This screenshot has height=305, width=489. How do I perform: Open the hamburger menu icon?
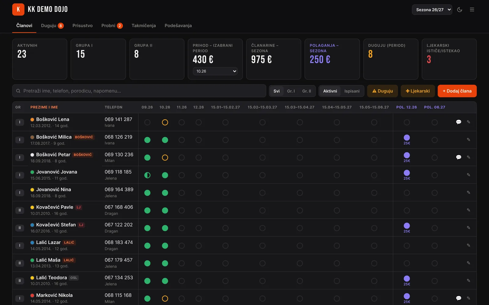(x=472, y=10)
